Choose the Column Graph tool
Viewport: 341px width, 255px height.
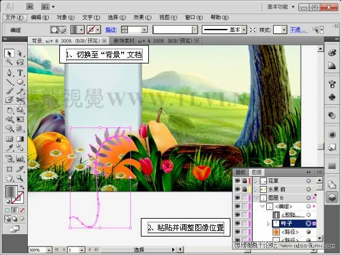click(x=20, y=158)
